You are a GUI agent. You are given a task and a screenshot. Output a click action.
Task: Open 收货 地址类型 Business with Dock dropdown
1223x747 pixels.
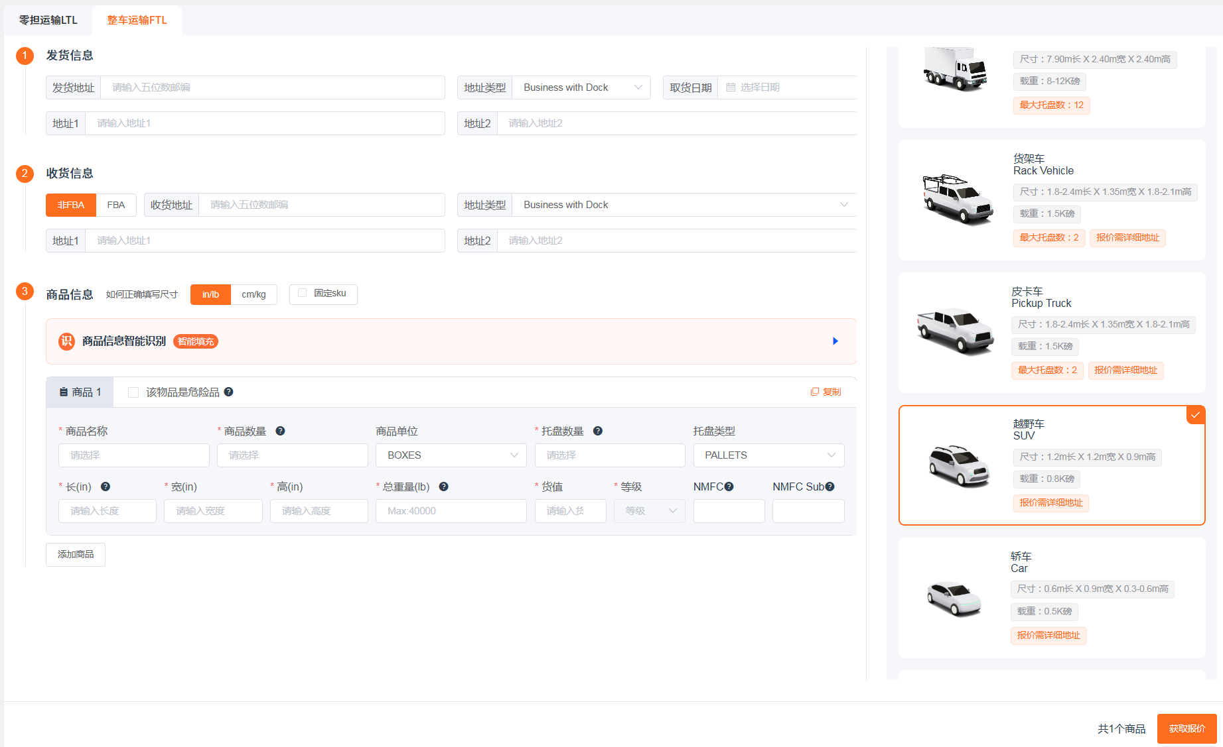click(x=684, y=205)
